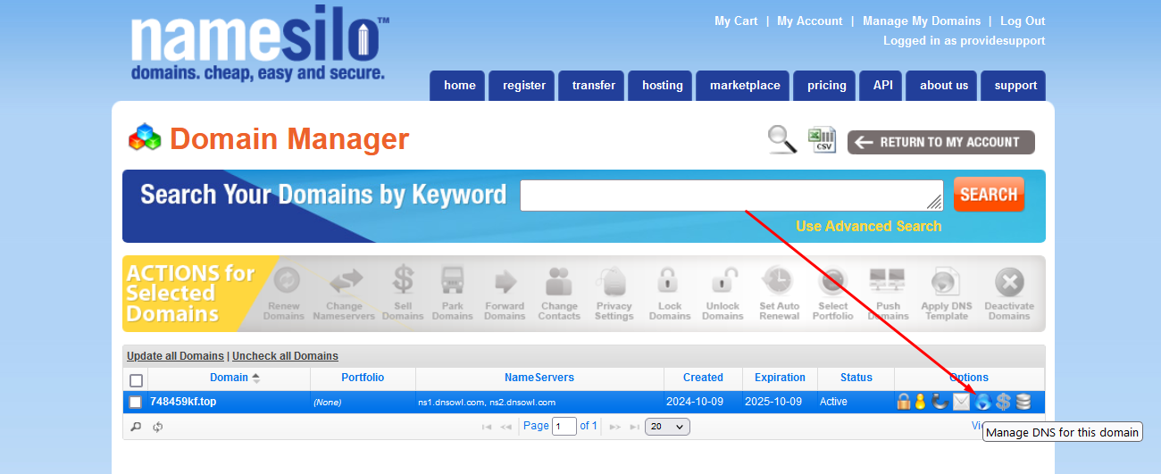Viewport: 1161px width, 474px height.
Task: Click the domain keyword search field
Action: click(731, 195)
